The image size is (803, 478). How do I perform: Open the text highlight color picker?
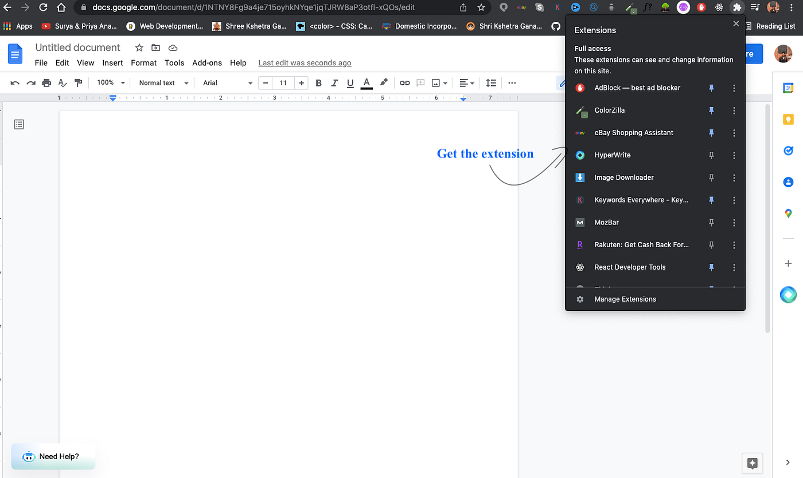[x=383, y=82]
